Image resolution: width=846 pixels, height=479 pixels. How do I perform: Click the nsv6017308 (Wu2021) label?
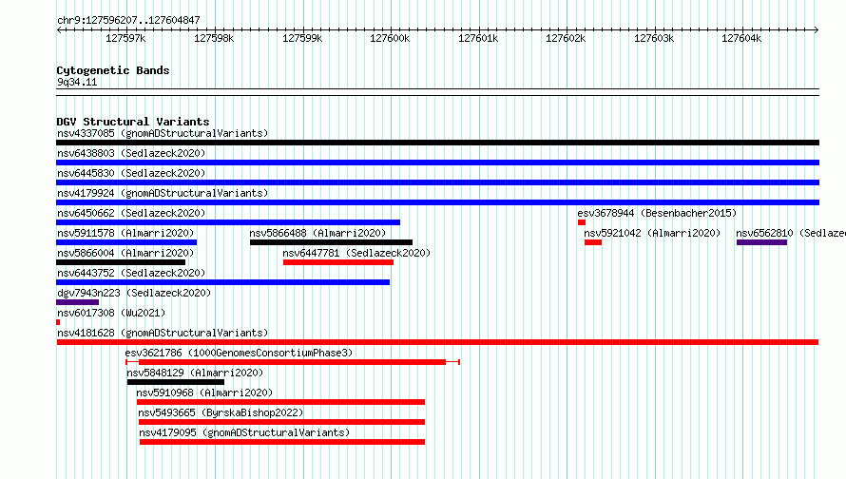[x=111, y=313]
